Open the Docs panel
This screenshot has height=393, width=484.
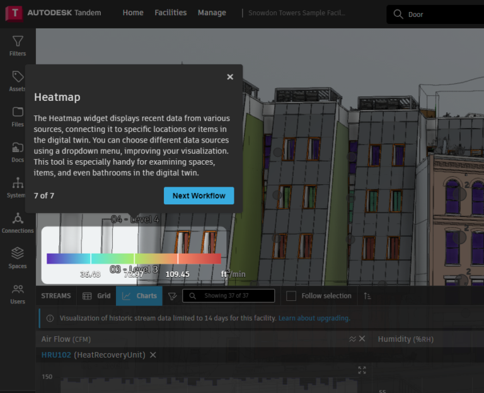point(18,152)
